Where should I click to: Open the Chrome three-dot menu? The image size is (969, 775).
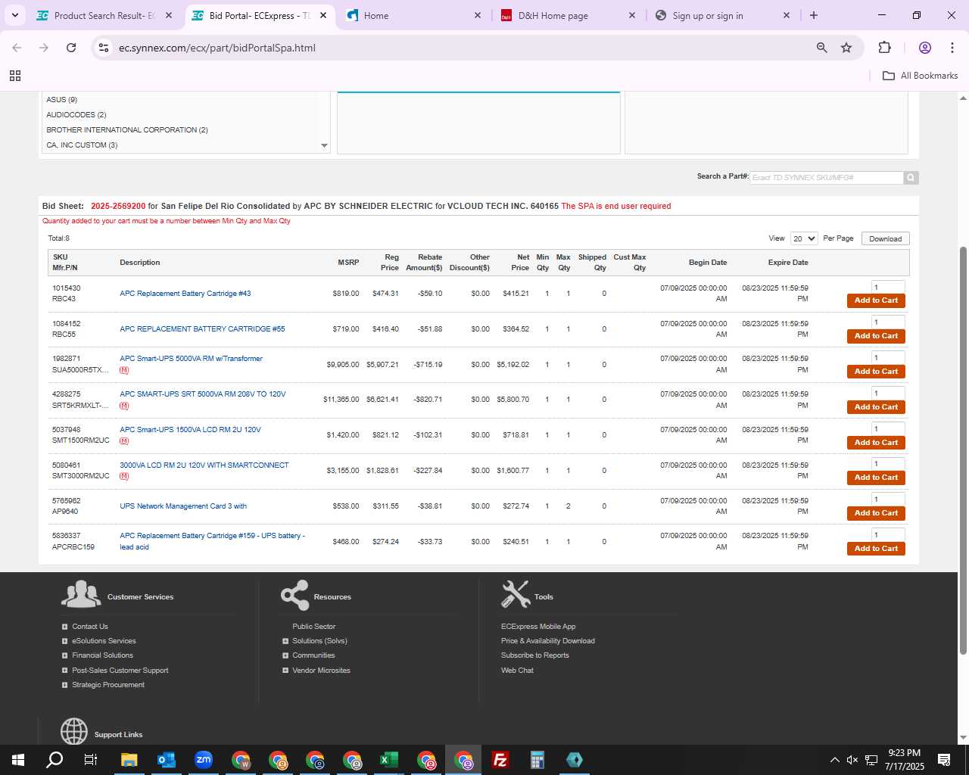click(952, 48)
